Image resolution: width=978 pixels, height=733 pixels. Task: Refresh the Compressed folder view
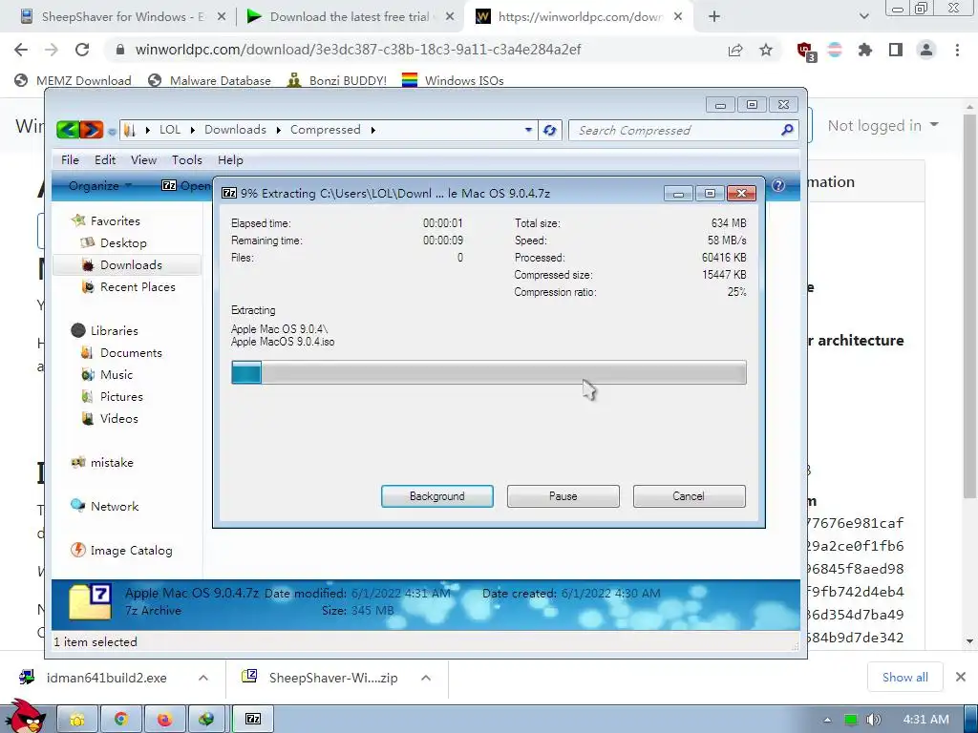(x=549, y=130)
